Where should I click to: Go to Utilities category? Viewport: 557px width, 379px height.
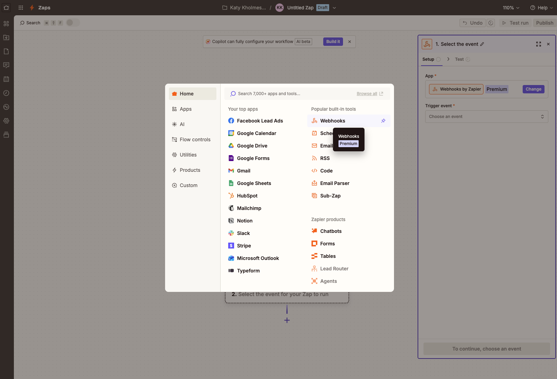192,155
